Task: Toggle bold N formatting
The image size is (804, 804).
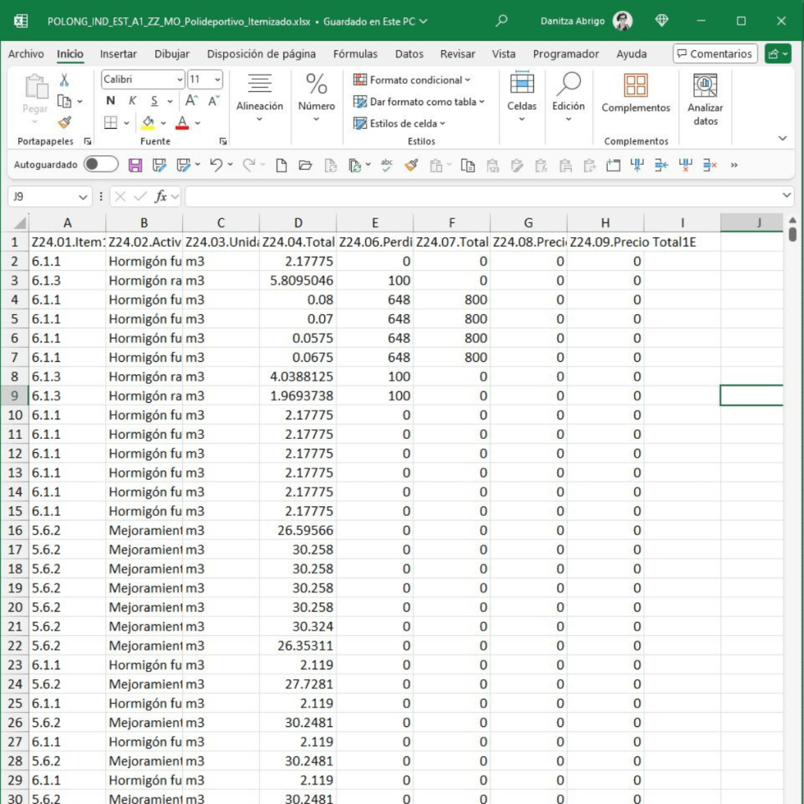Action: [111, 100]
